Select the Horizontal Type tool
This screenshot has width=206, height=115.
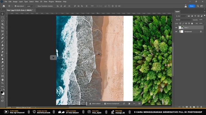pyautogui.click(x=3, y=69)
